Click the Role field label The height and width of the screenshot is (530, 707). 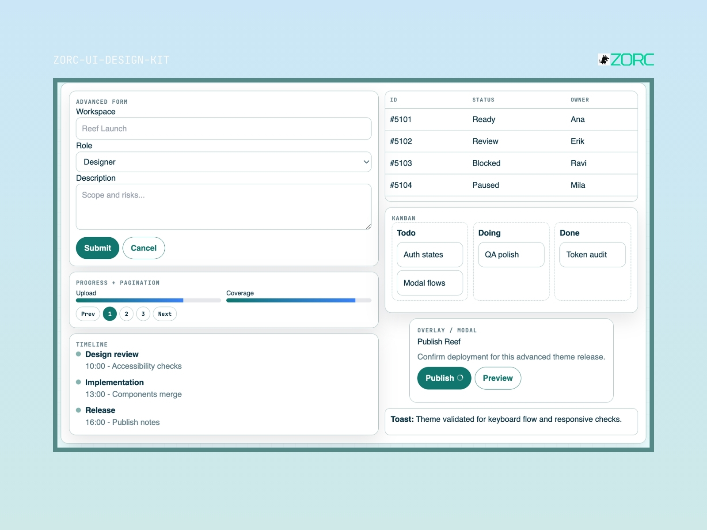tap(84, 146)
